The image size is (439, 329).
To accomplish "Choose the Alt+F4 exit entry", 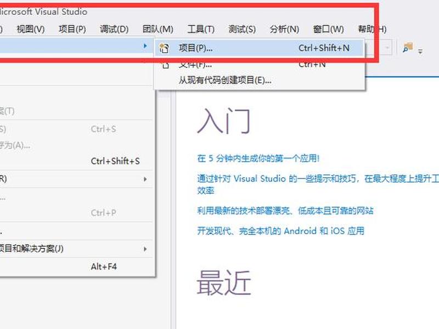I will (76, 266).
